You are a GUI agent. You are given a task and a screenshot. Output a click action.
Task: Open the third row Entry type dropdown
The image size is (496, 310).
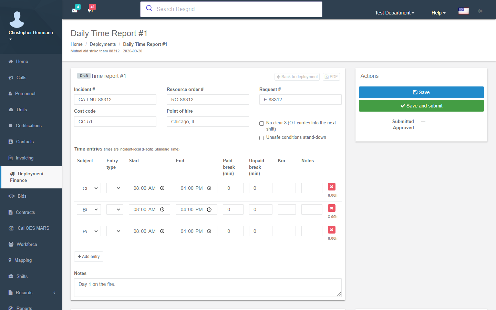[x=115, y=231]
